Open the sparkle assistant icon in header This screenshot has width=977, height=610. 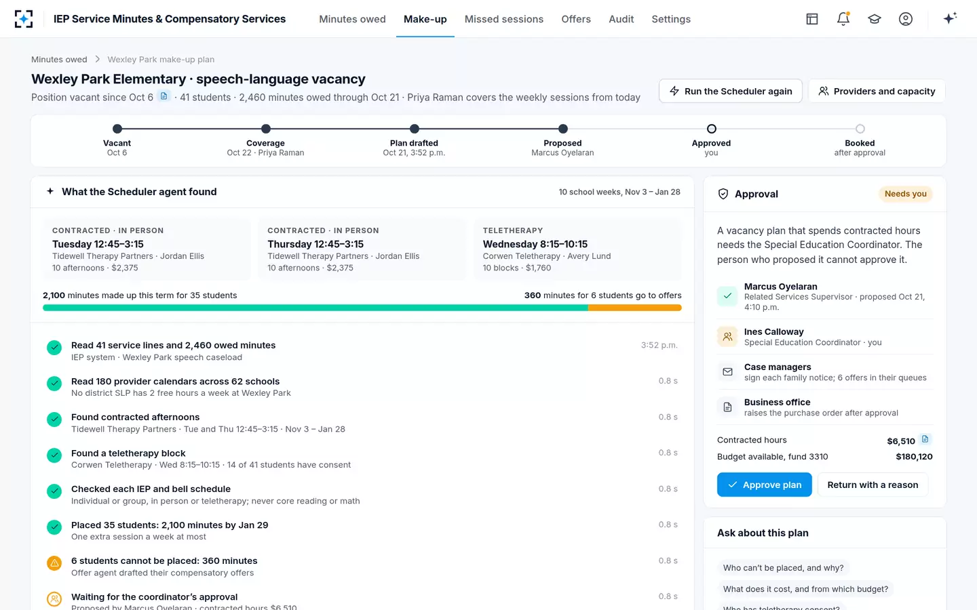click(x=950, y=18)
